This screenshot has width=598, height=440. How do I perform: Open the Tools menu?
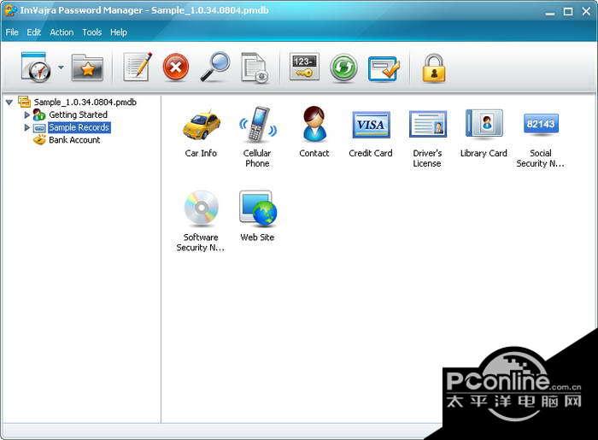[92, 32]
